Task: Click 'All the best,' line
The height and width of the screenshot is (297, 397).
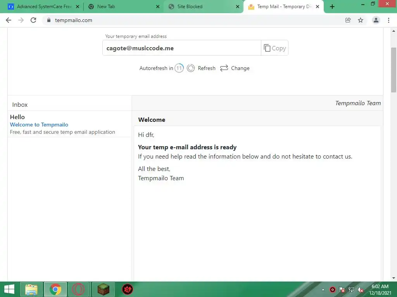Action: click(x=154, y=169)
